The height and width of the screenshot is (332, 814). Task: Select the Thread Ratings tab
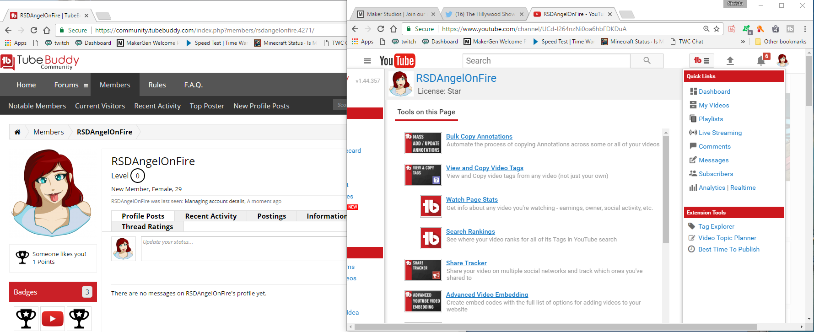[x=147, y=226]
